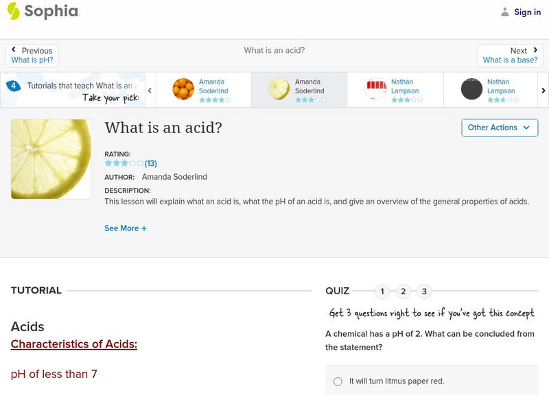Click the left carousel scroll arrow
This screenshot has height=395, width=549.
(x=148, y=88)
